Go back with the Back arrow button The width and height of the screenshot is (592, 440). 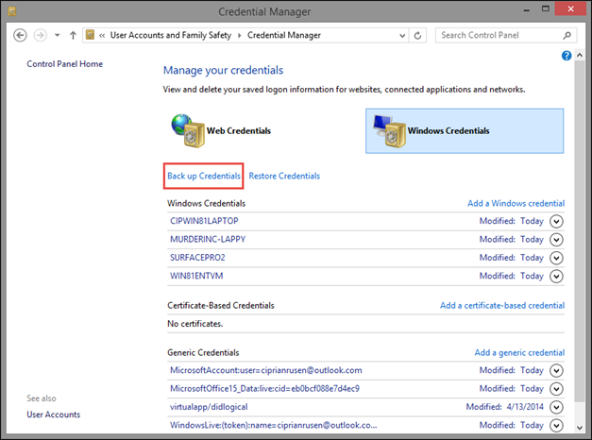(x=20, y=35)
